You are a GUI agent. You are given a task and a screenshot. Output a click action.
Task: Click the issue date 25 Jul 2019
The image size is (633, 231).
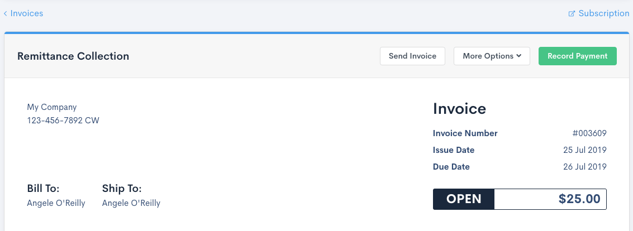585,150
